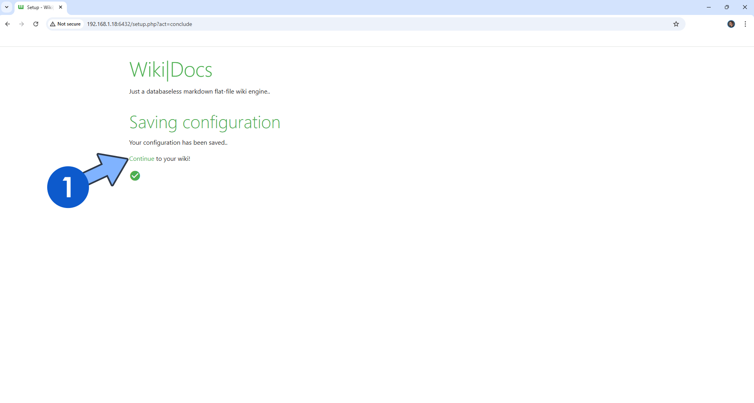Click 'Your configuration has been saved..' text
The width and height of the screenshot is (754, 403).
[178, 143]
